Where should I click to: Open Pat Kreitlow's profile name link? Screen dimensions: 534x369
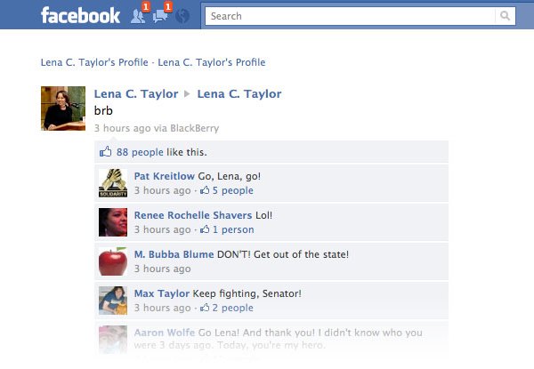coord(164,176)
